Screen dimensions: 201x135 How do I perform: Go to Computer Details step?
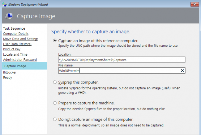point(16,34)
